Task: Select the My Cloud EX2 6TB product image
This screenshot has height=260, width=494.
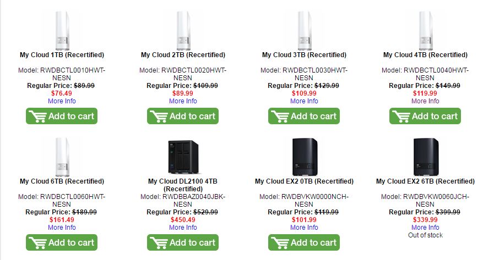Action: click(x=425, y=157)
